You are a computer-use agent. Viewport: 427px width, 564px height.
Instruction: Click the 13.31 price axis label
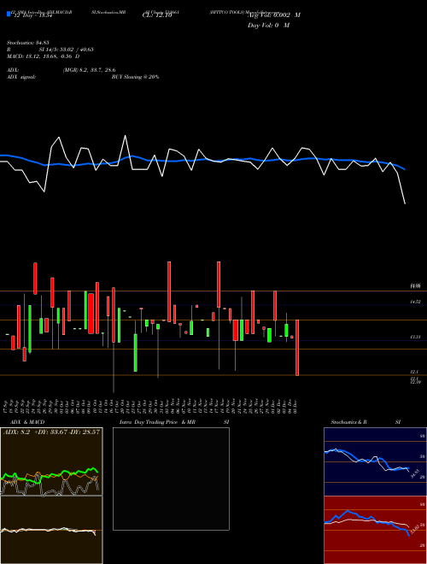point(416,337)
